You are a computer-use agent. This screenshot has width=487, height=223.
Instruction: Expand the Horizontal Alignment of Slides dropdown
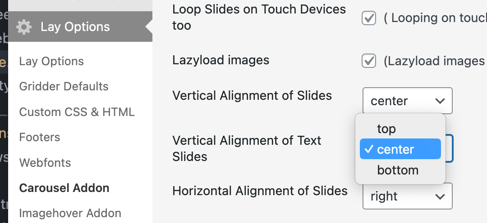[x=407, y=196]
